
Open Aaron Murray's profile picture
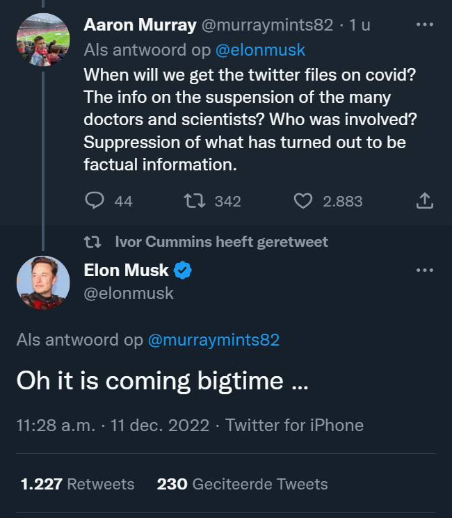point(43,40)
